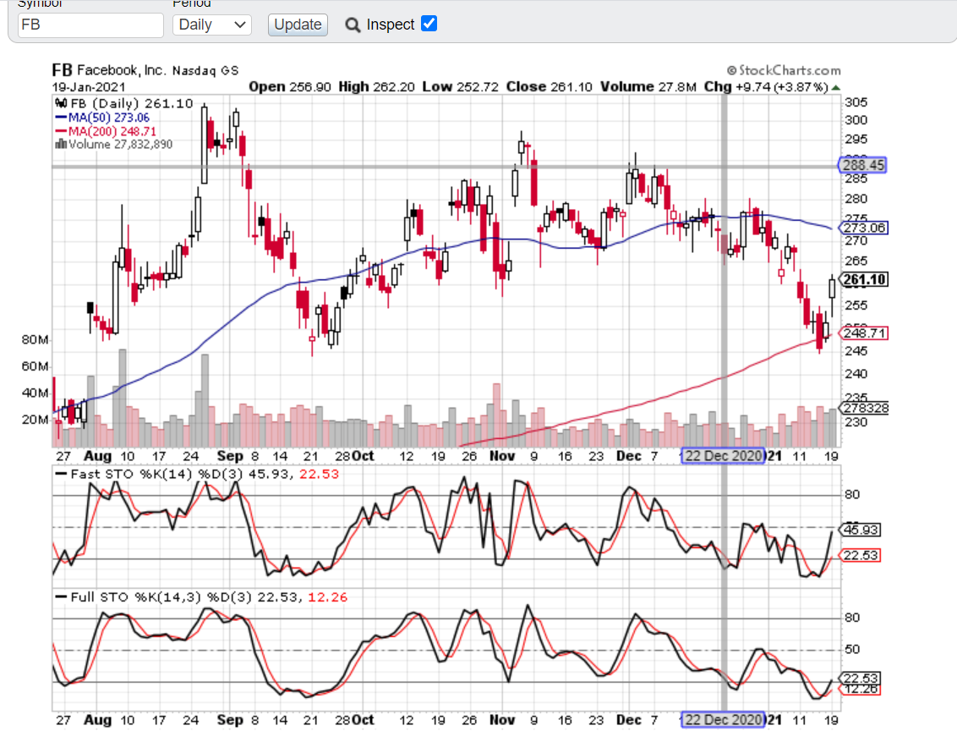Click the 80M volume axis label
Viewport: 957px width, 731px height.
(35, 339)
